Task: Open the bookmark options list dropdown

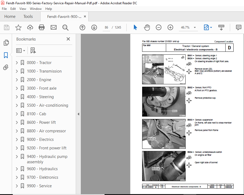Action: click(x=21, y=51)
